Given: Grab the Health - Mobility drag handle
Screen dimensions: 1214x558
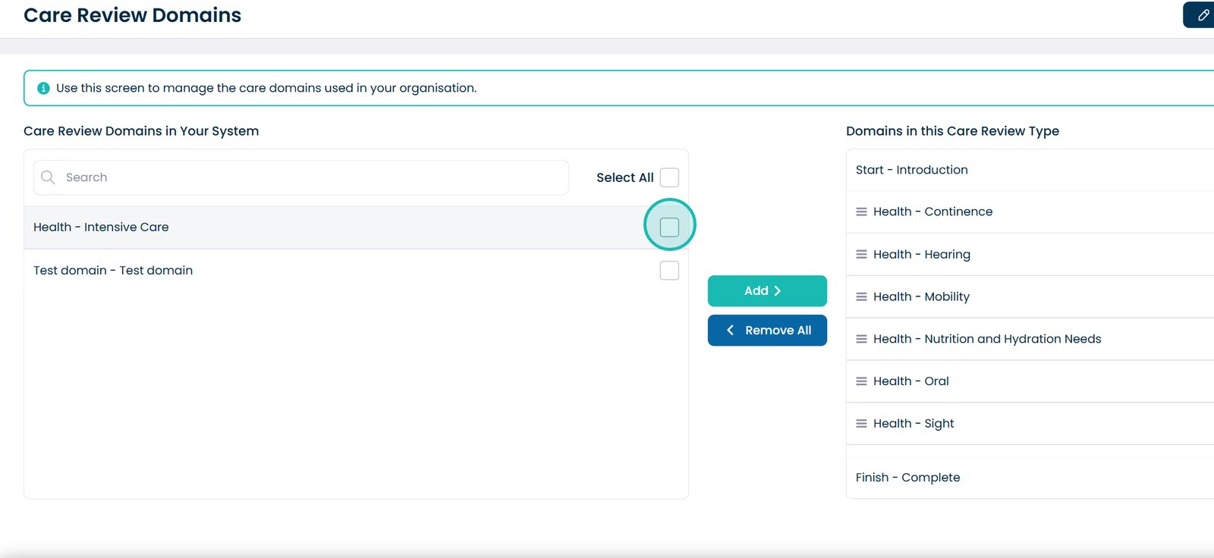Looking at the screenshot, I should click(x=861, y=297).
